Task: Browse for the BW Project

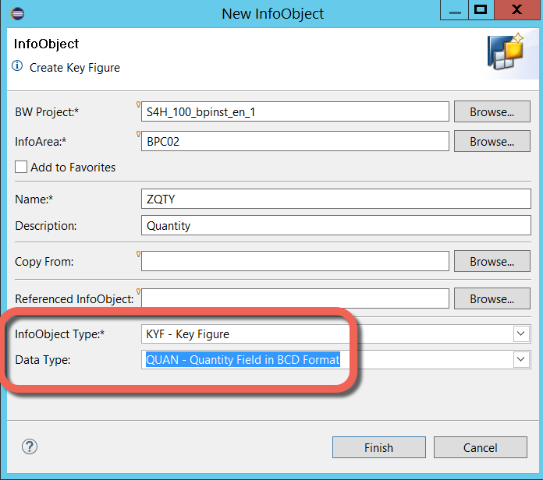Action: point(492,111)
